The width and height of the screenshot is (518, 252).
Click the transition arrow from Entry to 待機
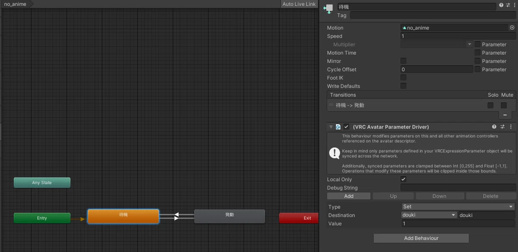[x=78, y=219]
